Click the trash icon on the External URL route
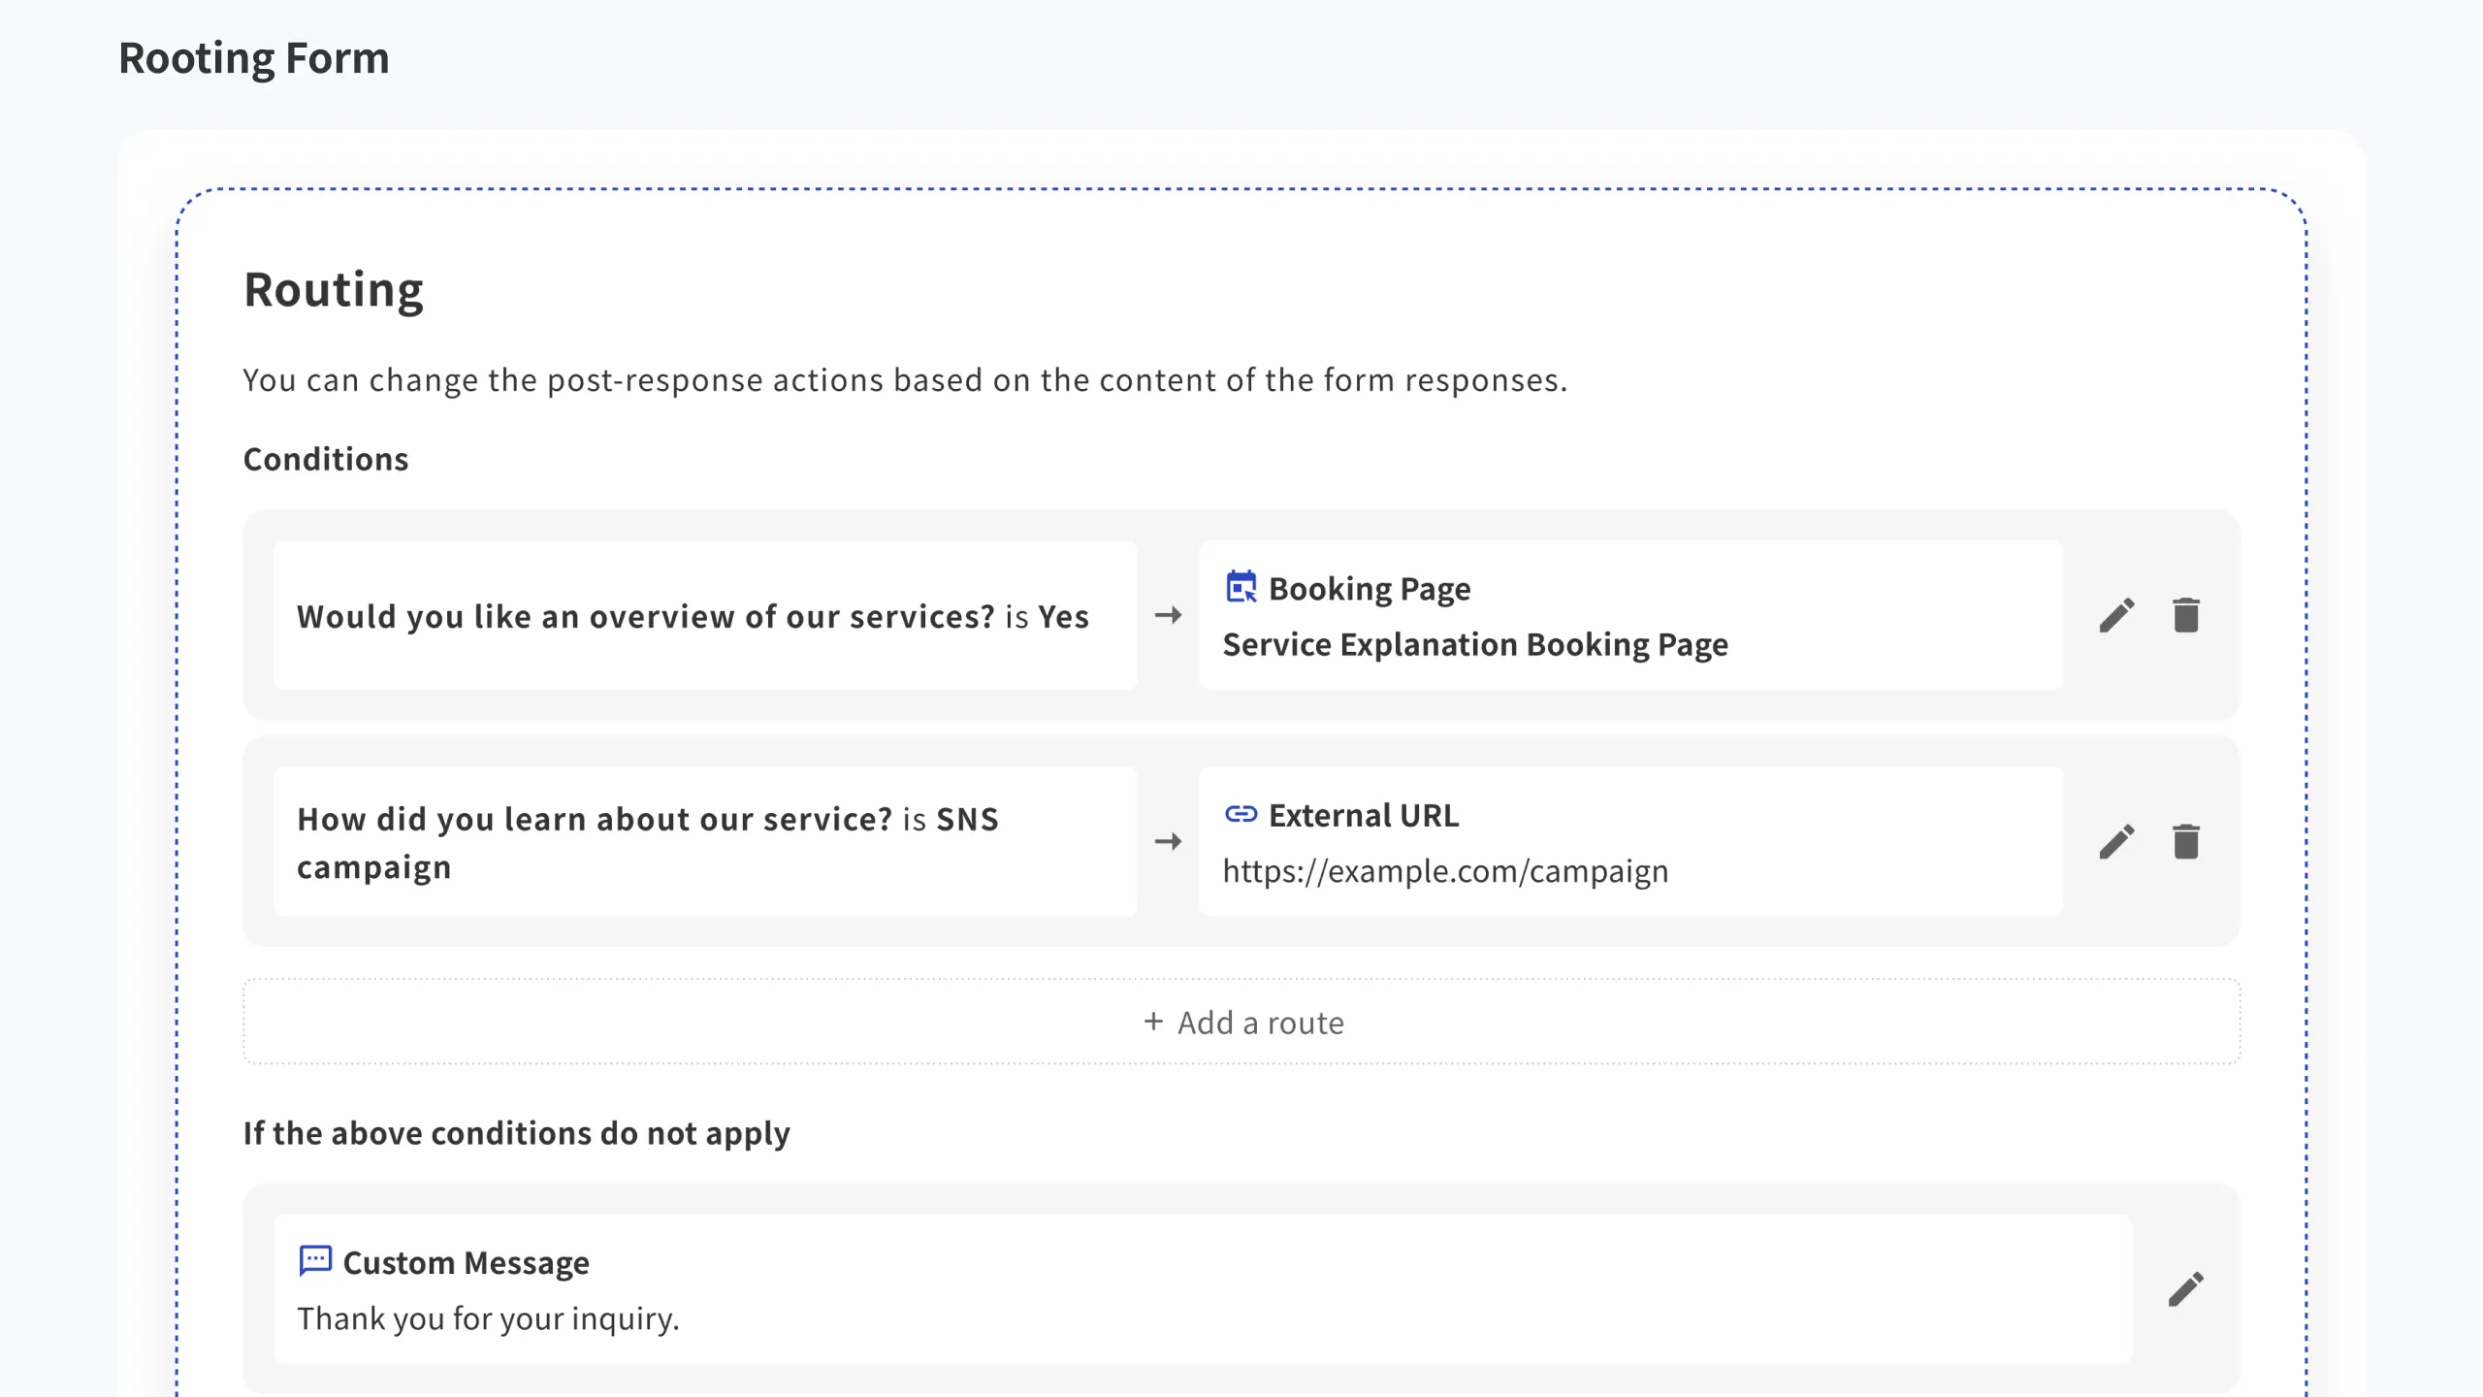This screenshot has width=2483, height=1397. [x=2186, y=842]
